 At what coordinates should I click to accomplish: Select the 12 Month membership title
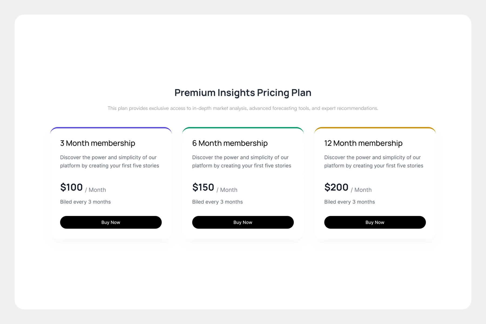363,143
